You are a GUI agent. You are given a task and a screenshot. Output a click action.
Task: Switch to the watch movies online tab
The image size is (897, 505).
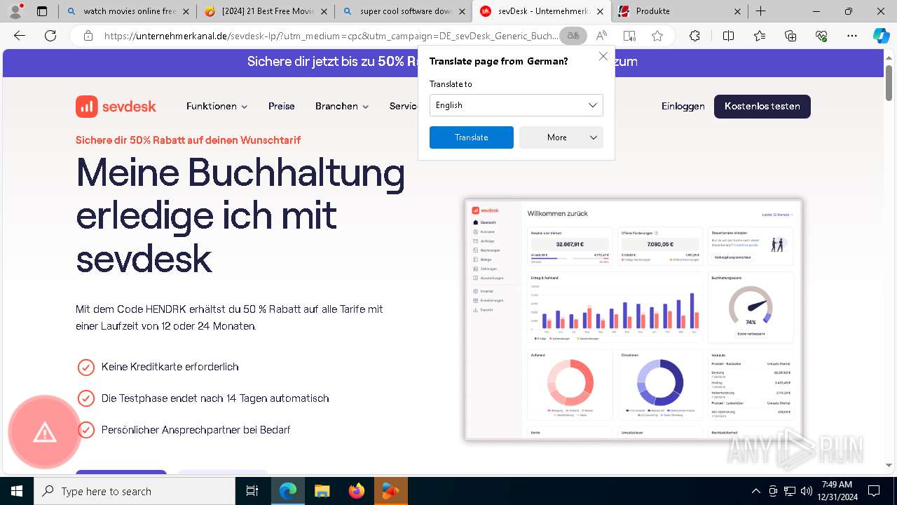pyautogui.click(x=126, y=11)
